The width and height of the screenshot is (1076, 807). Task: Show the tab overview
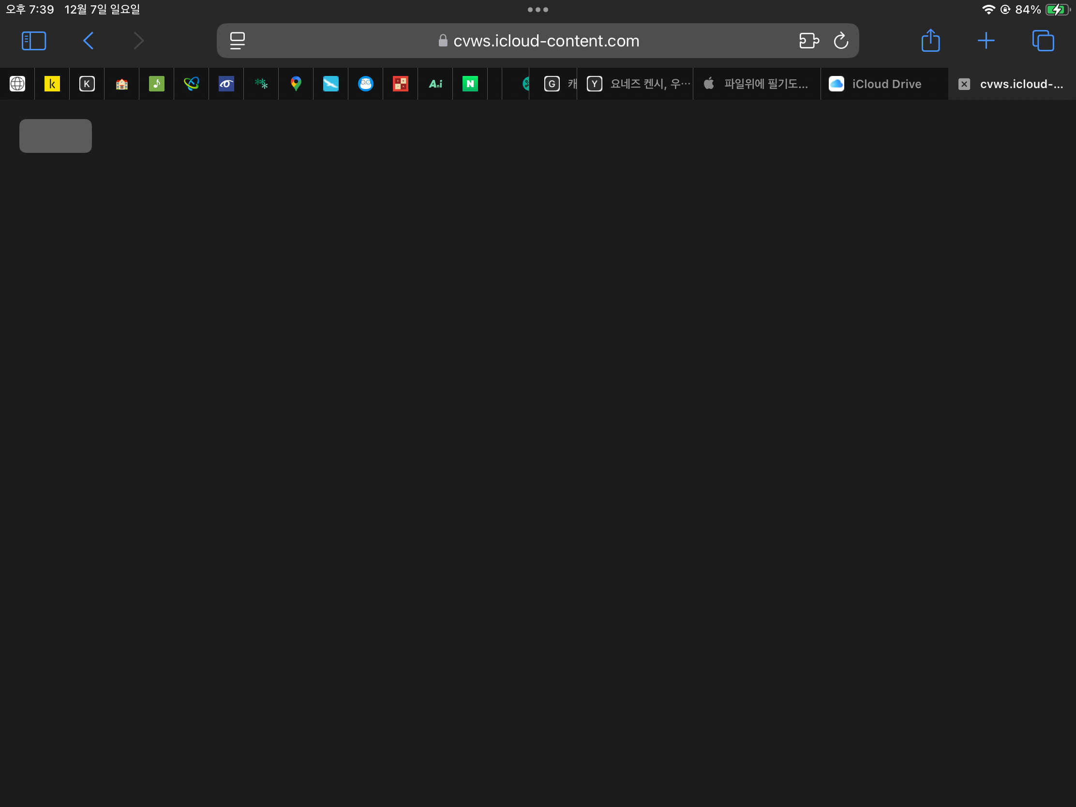point(1043,41)
